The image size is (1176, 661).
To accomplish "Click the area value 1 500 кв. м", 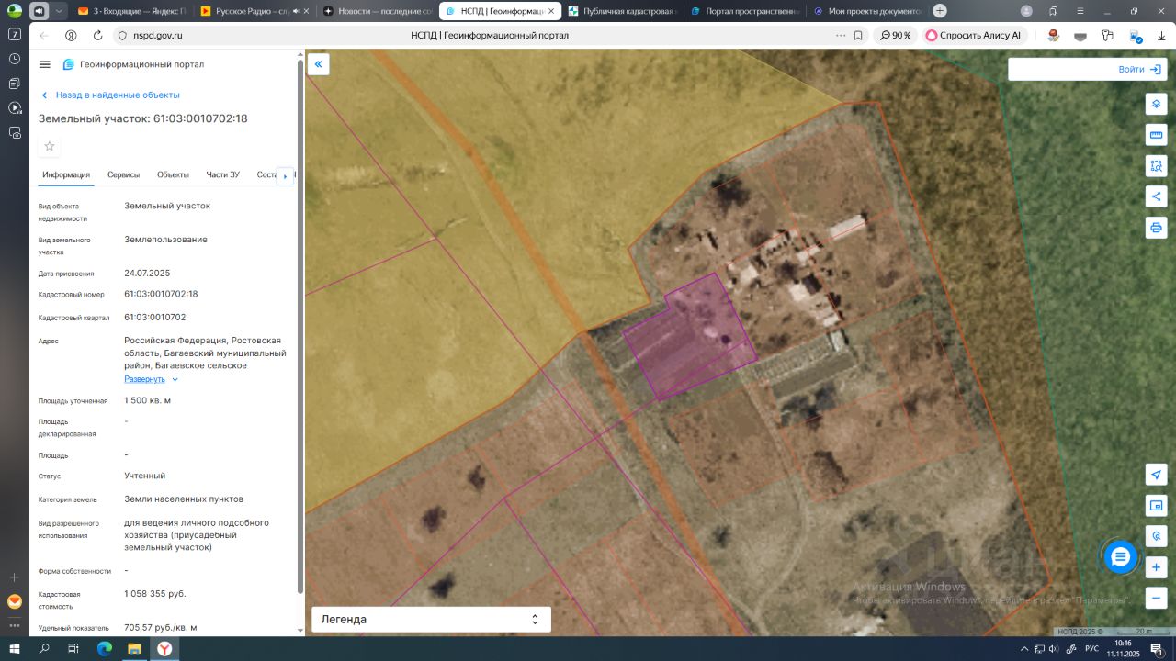I will click(148, 400).
